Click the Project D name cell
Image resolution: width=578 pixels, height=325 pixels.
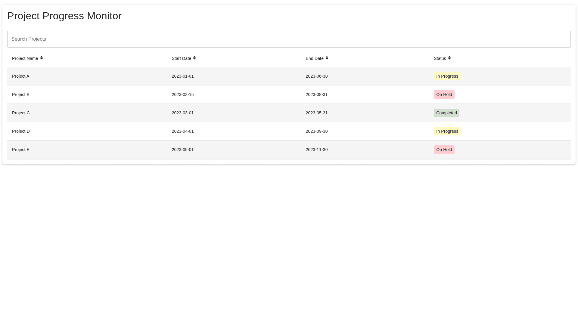pyautogui.click(x=21, y=131)
